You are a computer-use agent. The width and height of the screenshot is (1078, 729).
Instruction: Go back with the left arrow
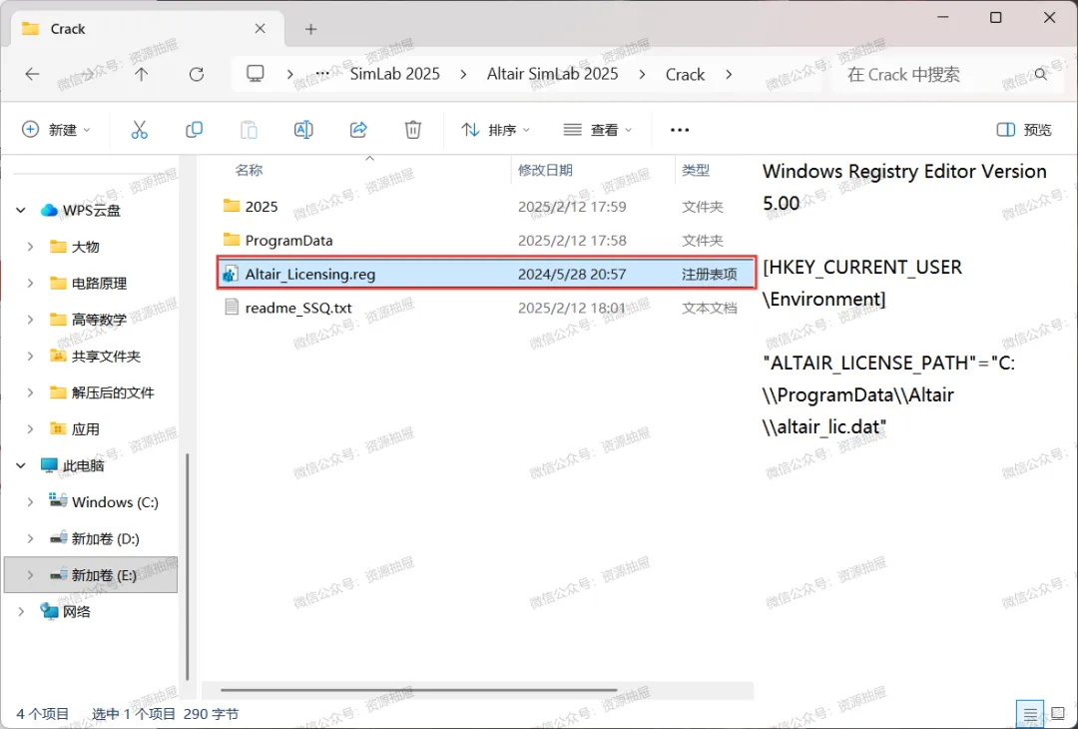32,74
